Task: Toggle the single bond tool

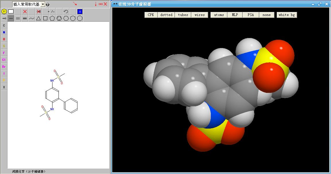Action: (x=11, y=18)
